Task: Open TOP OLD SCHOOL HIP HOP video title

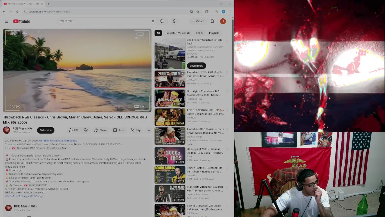Action: (x=205, y=112)
